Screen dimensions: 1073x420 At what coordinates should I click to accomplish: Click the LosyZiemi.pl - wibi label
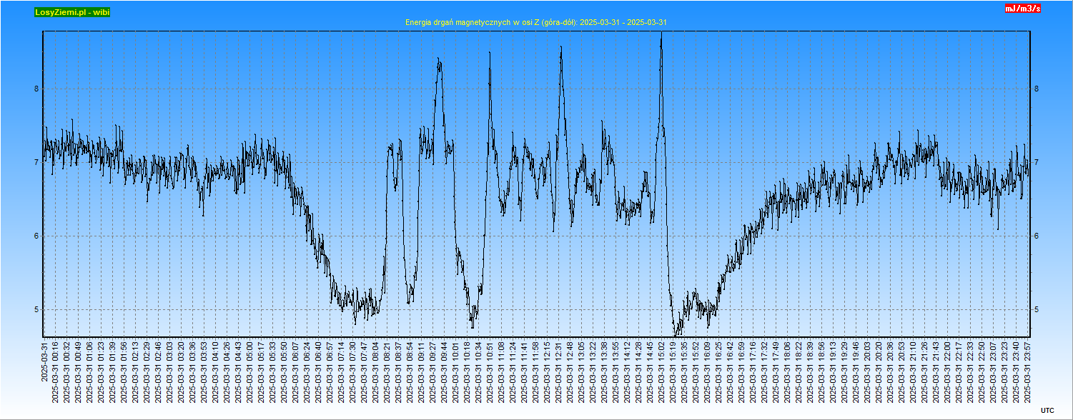[72, 12]
